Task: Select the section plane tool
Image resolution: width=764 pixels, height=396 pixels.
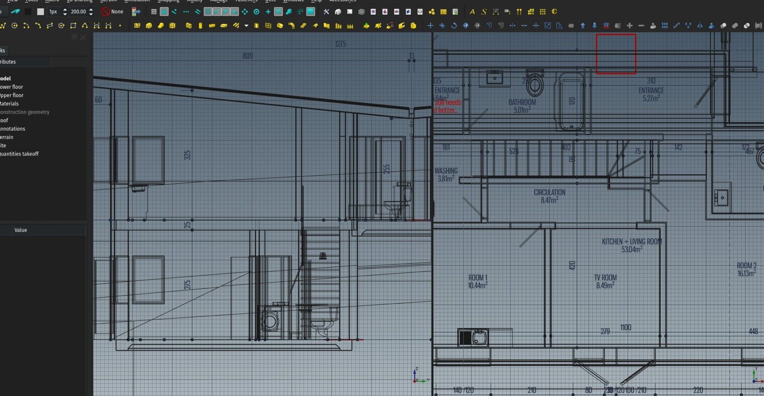Action: tap(554, 12)
